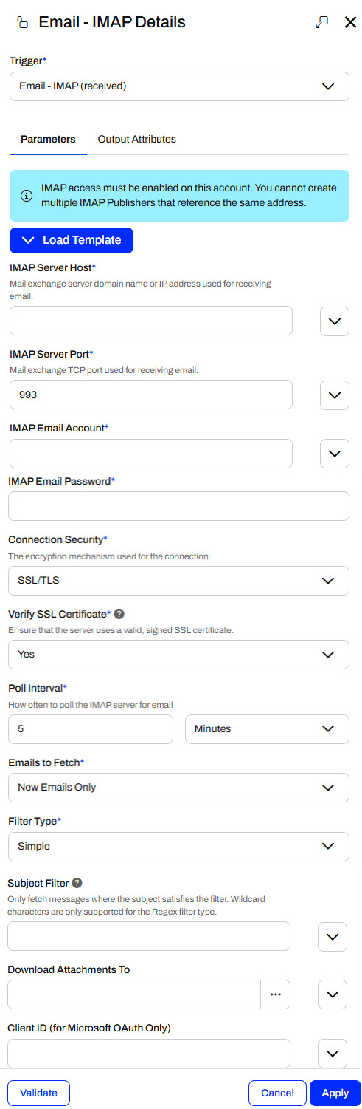Screen dimensions: 362x1109
Task: Open the chevron menu beside IMAP Server Host
Action: 334,321
